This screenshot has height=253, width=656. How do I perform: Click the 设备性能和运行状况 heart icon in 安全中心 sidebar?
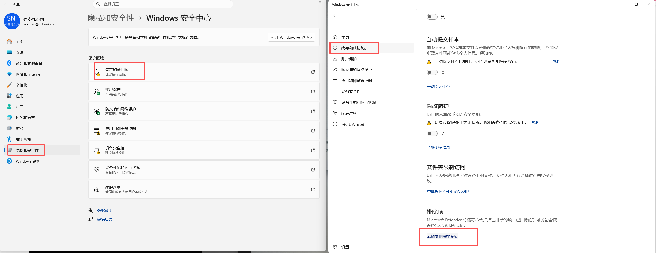point(335,102)
